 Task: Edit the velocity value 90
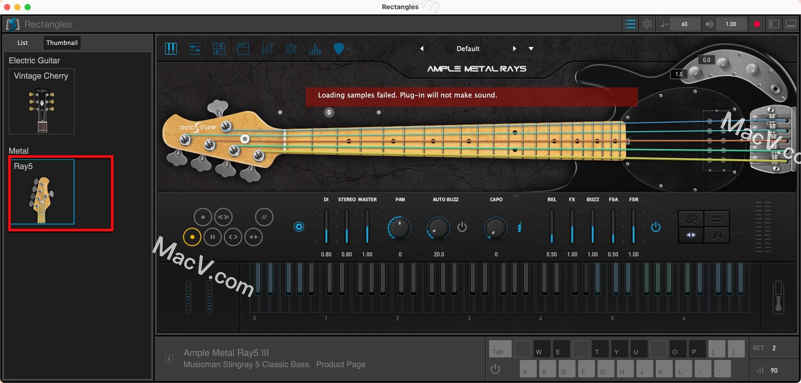coord(774,370)
